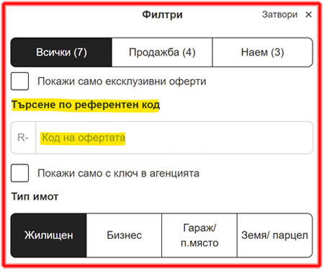Select the Земя/ парцел property type
Screen dimensions: 324x271
(x=275, y=235)
